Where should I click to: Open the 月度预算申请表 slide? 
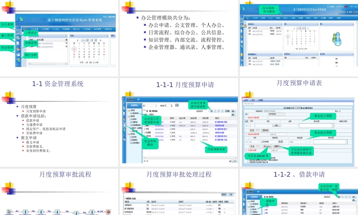[x=299, y=122]
